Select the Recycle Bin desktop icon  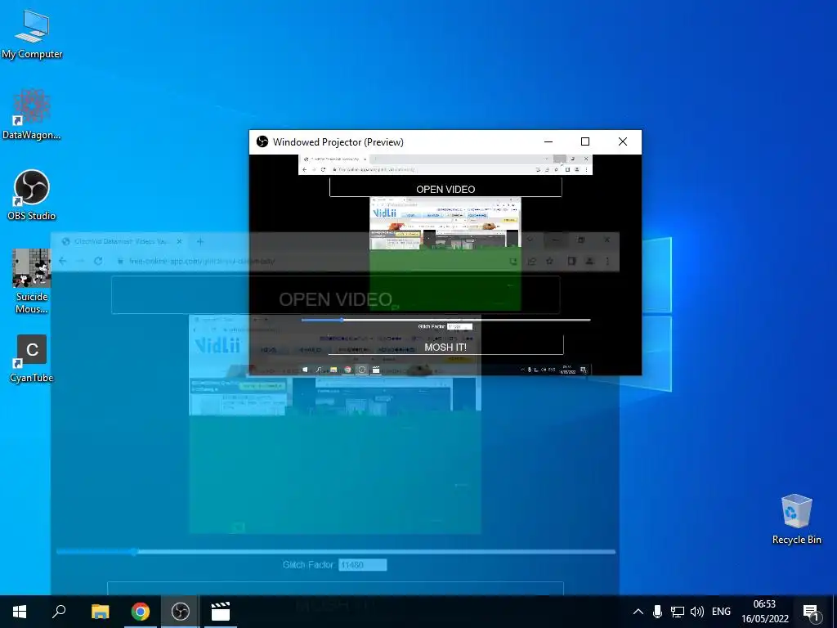click(x=796, y=519)
